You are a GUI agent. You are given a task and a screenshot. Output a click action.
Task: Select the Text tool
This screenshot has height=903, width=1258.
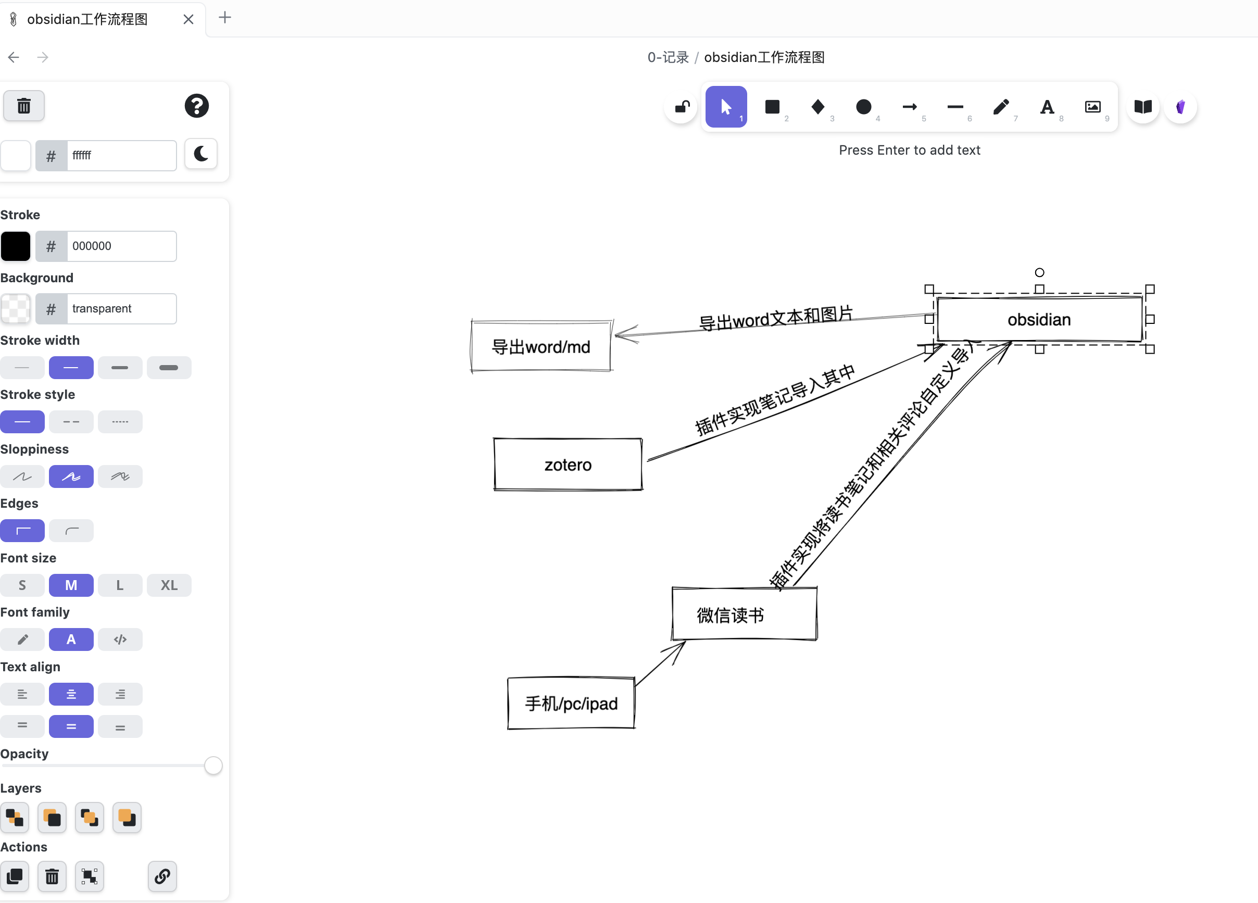pyautogui.click(x=1047, y=107)
